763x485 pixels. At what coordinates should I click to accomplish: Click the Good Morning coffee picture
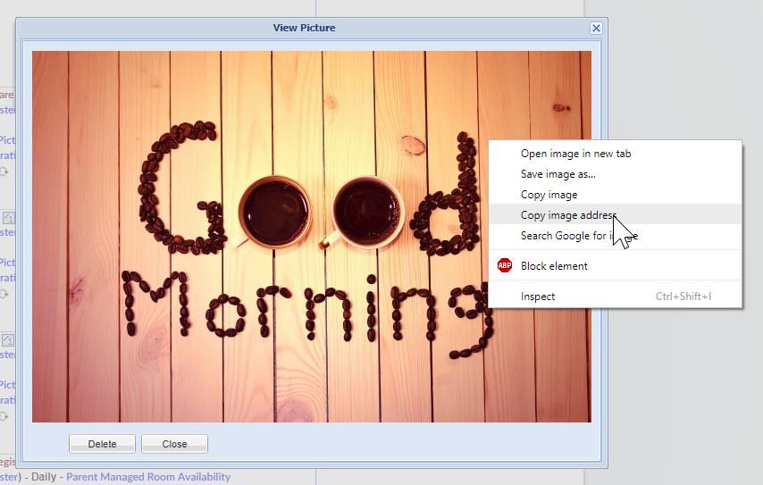tap(312, 237)
